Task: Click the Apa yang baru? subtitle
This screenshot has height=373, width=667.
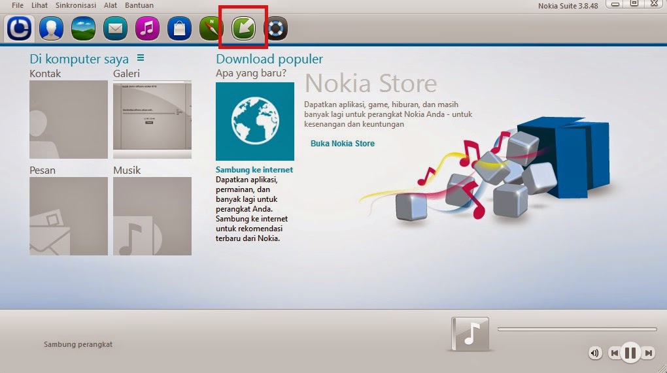Action: tap(251, 73)
